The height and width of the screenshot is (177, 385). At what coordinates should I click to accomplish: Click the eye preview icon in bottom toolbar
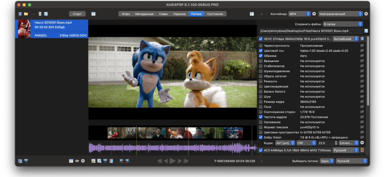click(77, 161)
